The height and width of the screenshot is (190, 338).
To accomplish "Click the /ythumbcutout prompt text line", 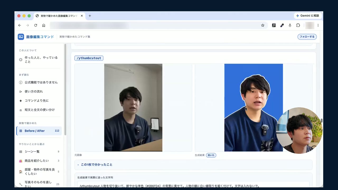I will point(170,186).
